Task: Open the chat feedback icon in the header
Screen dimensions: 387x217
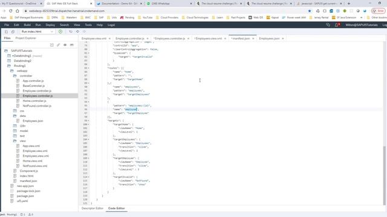Action: [x=328, y=25]
